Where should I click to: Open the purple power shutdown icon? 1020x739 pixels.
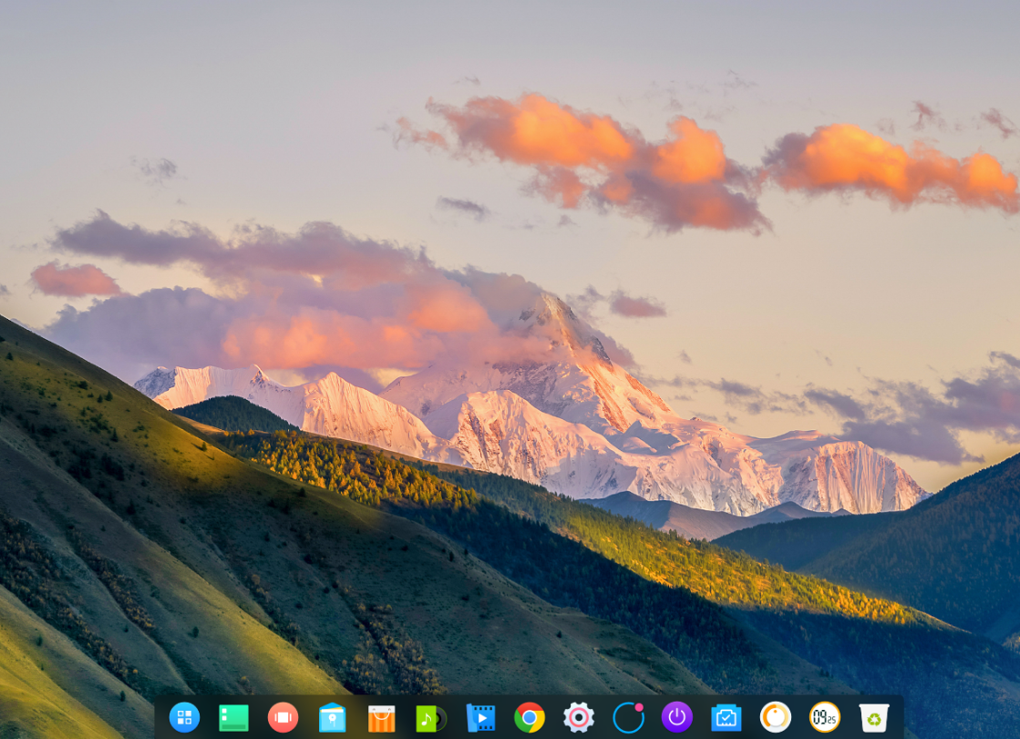677,717
